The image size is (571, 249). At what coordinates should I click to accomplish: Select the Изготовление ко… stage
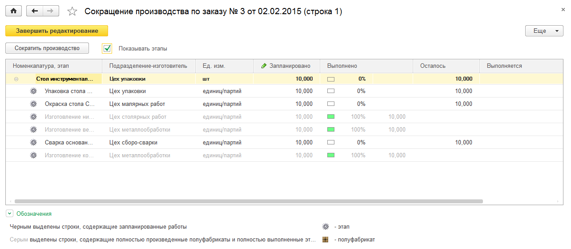point(69,156)
